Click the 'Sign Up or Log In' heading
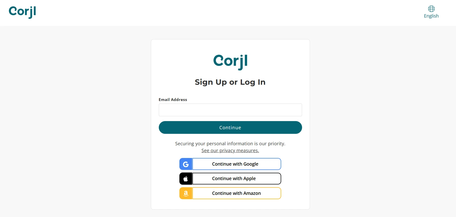 230,82
